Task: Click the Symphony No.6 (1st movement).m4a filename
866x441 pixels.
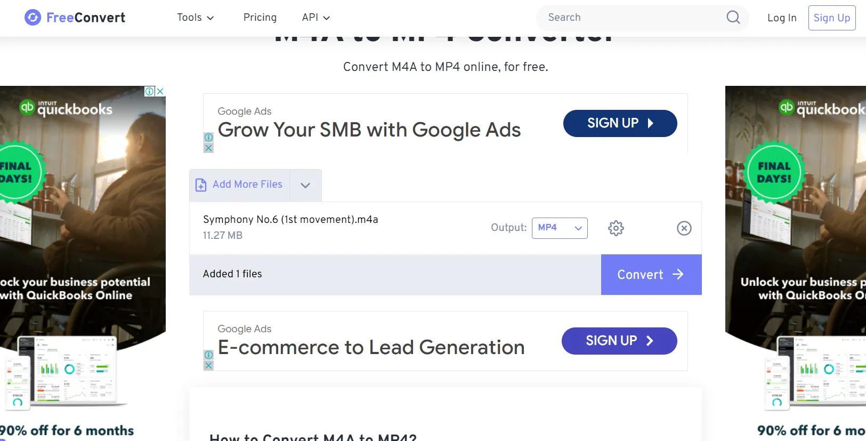Action: point(290,220)
